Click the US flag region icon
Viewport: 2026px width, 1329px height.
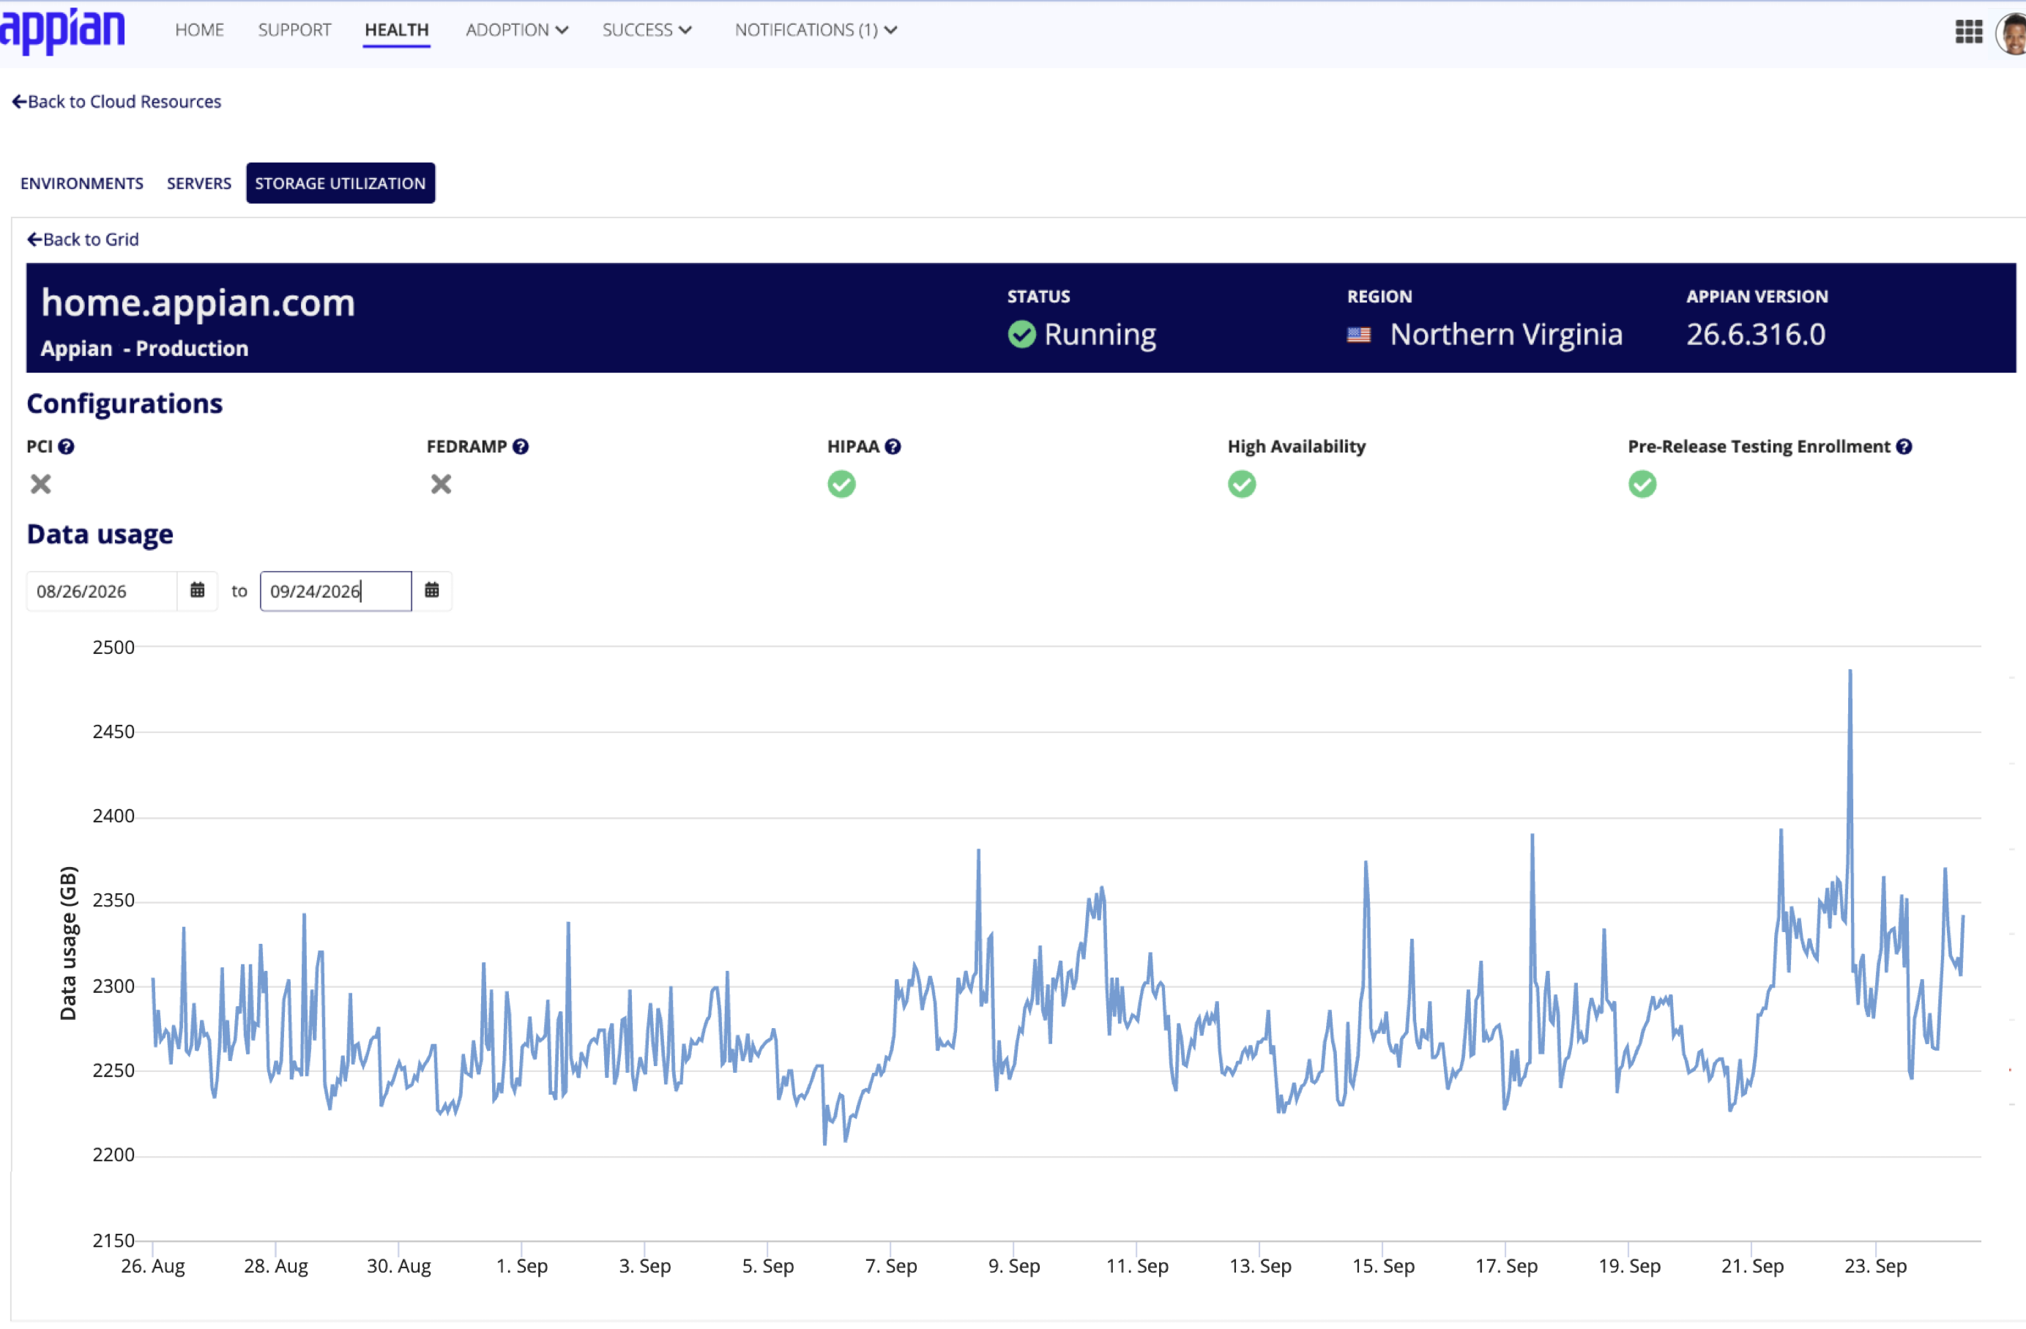(1359, 335)
